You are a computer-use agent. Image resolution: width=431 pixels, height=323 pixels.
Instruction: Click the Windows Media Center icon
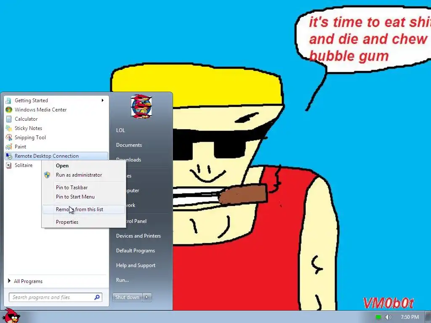point(8,110)
